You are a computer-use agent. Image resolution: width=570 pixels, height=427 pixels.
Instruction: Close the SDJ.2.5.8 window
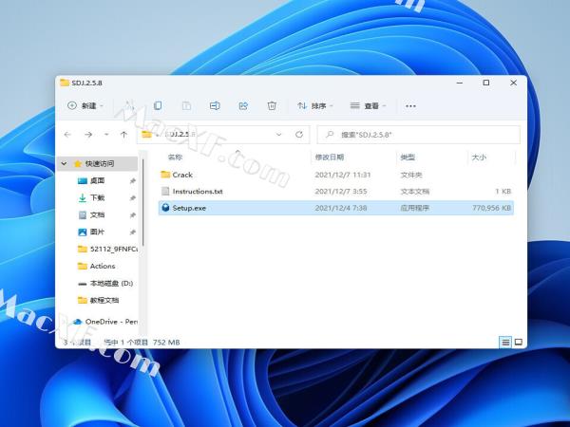[x=513, y=83]
